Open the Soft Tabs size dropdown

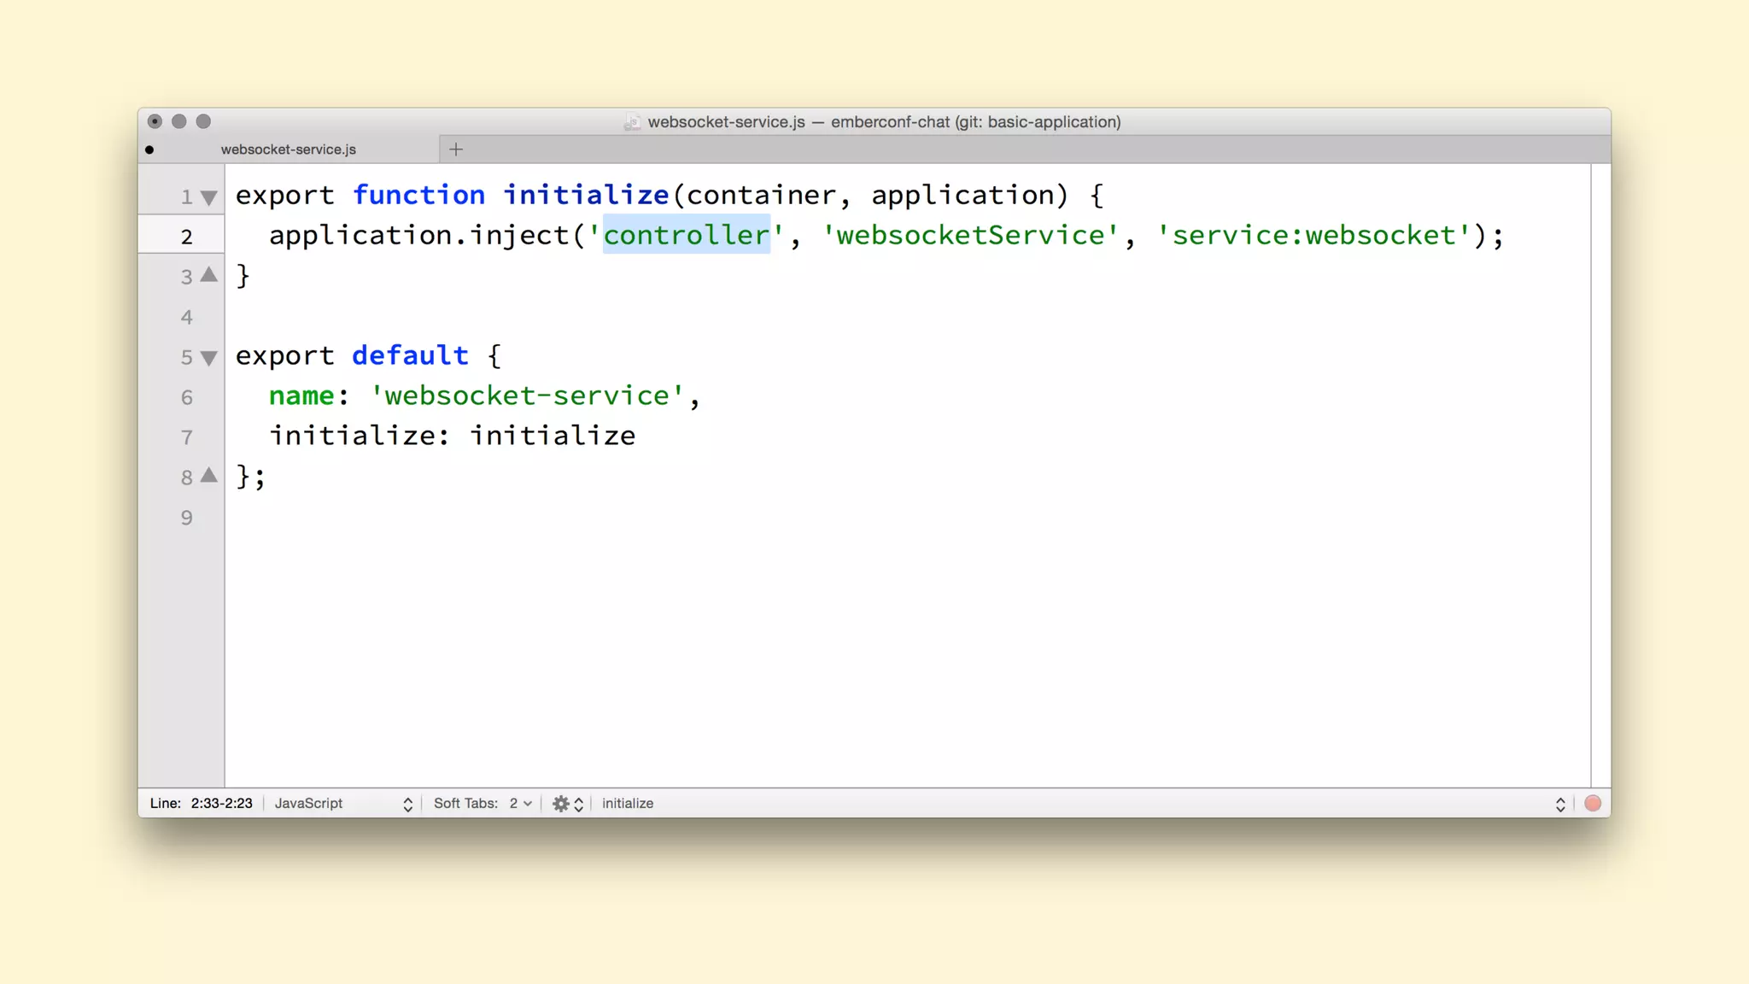click(520, 803)
